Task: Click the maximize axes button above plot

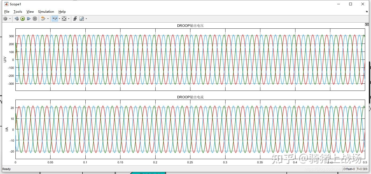Action: click(367, 24)
